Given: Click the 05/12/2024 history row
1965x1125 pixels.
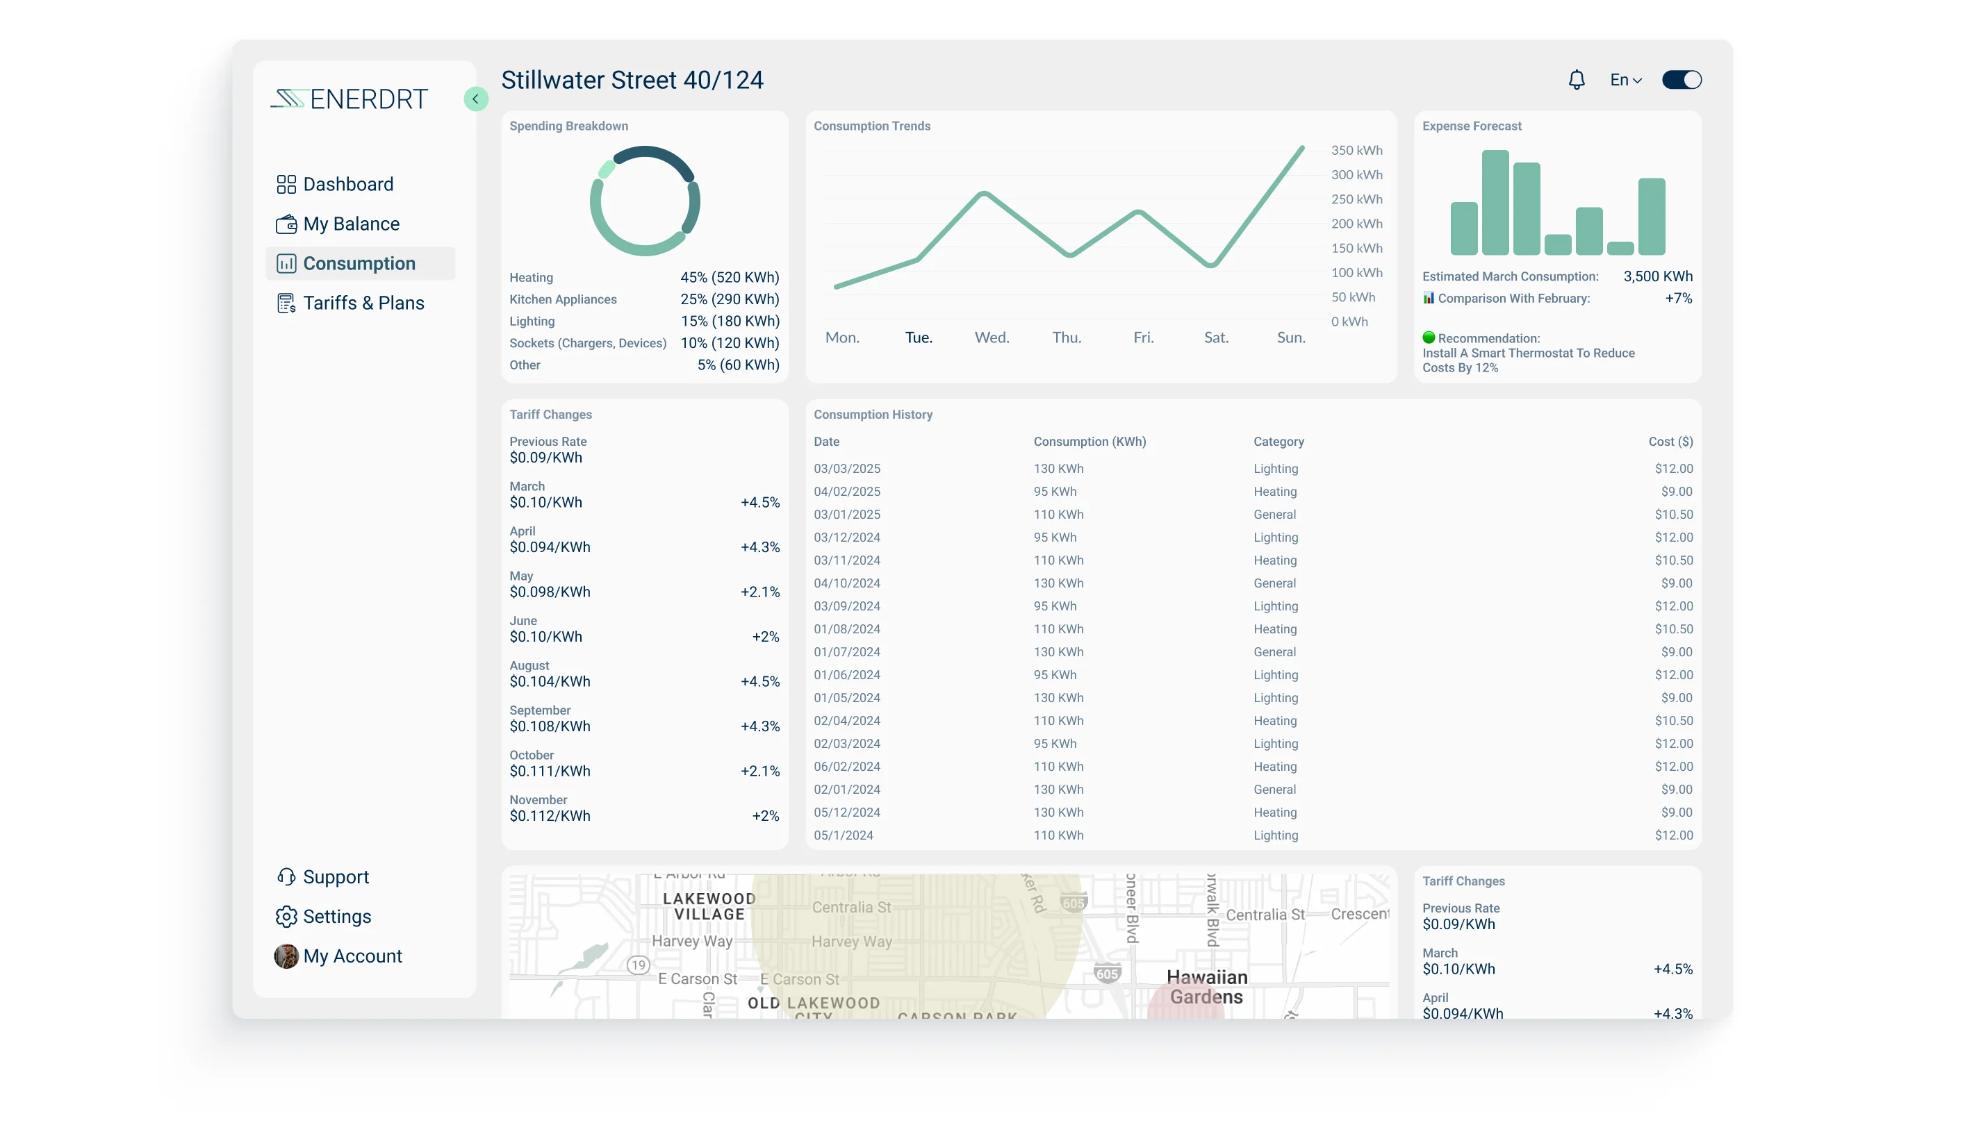Looking at the screenshot, I should pyautogui.click(x=1252, y=812).
